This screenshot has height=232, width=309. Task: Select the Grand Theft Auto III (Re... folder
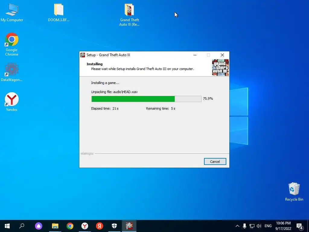pos(129,15)
